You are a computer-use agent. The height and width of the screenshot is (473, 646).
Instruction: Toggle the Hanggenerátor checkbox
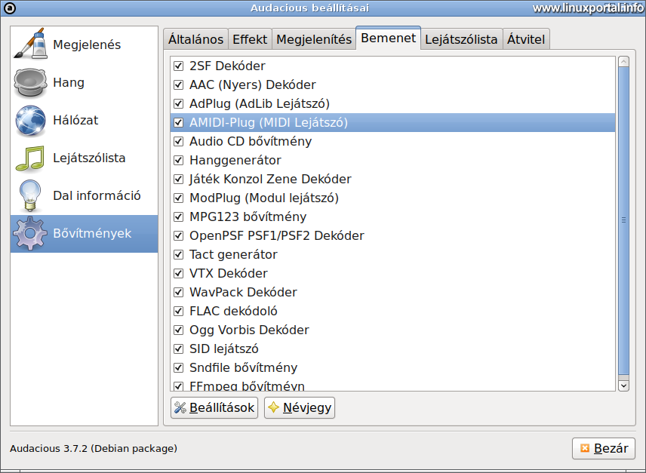coord(178,160)
